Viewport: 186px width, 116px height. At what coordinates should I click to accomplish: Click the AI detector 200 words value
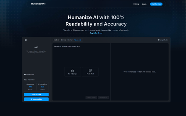point(30,87)
